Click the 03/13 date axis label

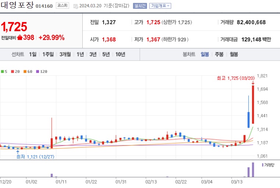coord(237,182)
